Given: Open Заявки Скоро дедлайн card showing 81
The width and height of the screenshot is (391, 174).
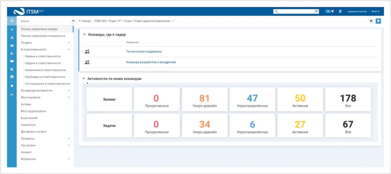Looking at the screenshot, I should pyautogui.click(x=205, y=99).
